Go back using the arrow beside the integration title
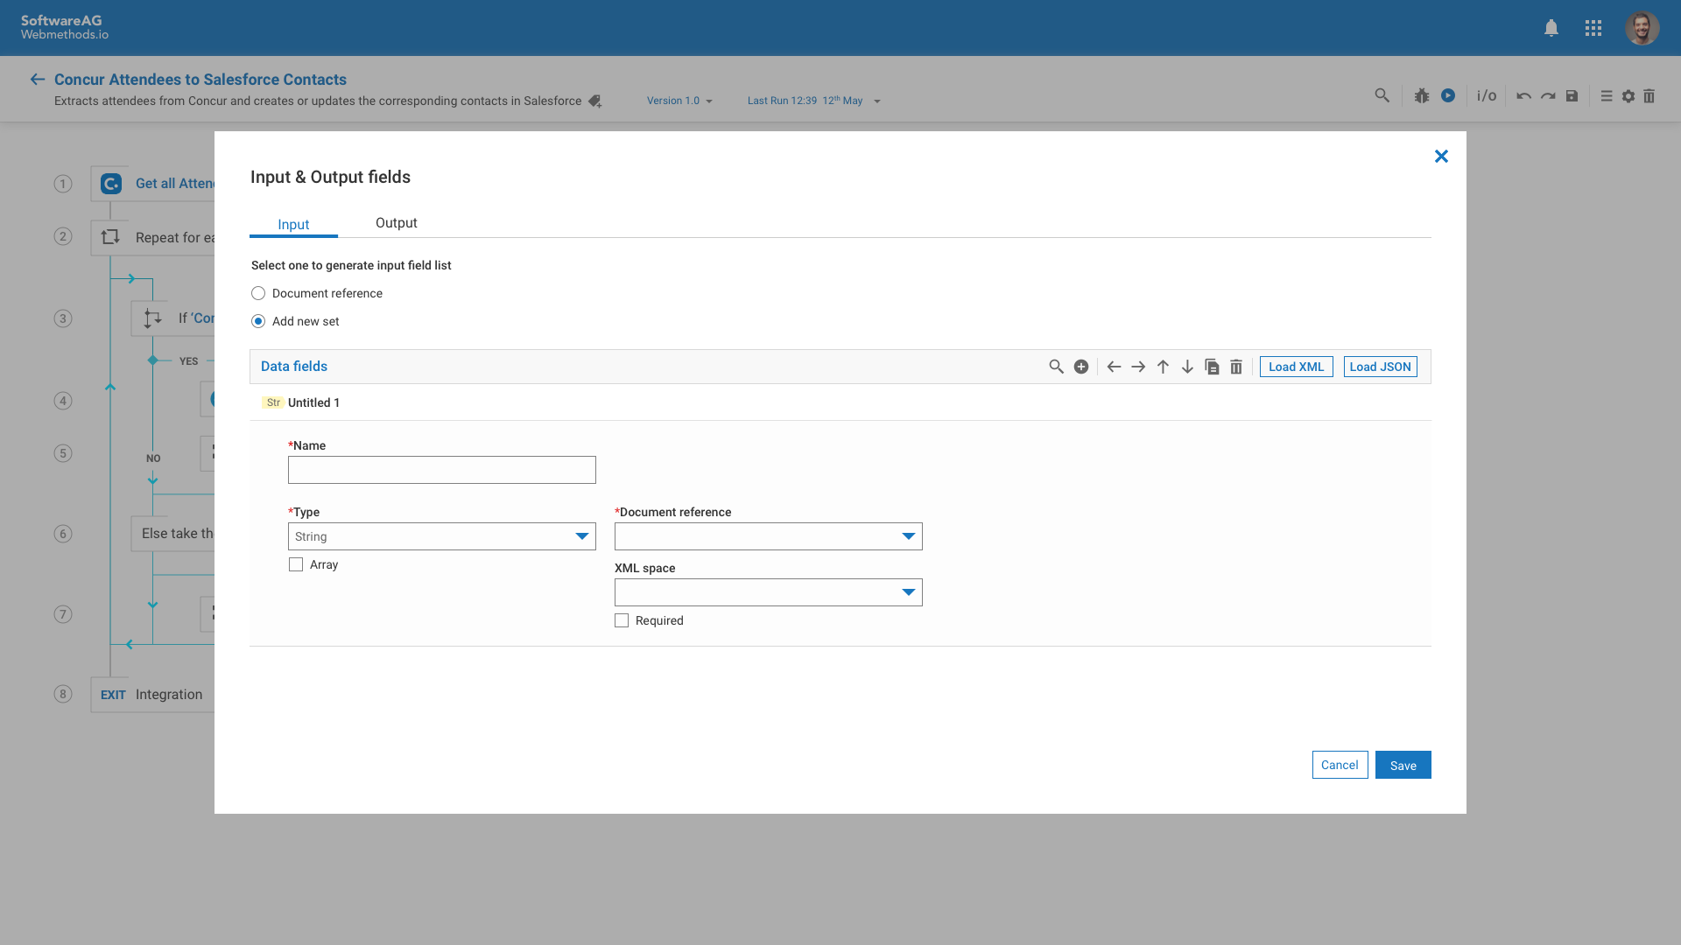 click(37, 80)
